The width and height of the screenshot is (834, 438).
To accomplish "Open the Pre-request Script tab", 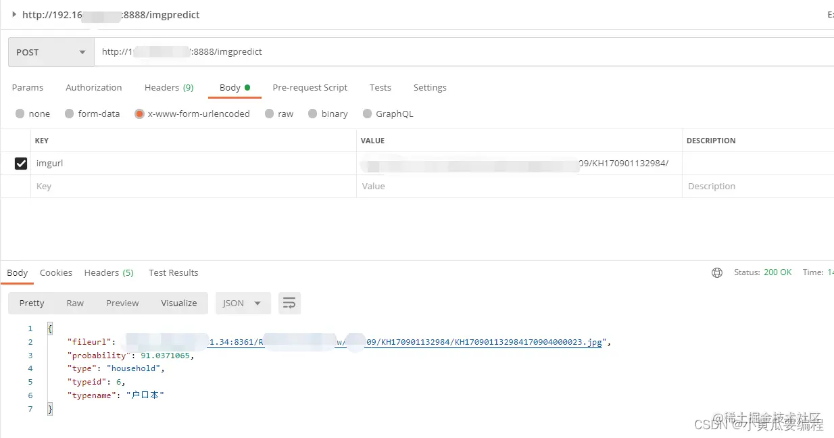I will pyautogui.click(x=310, y=88).
